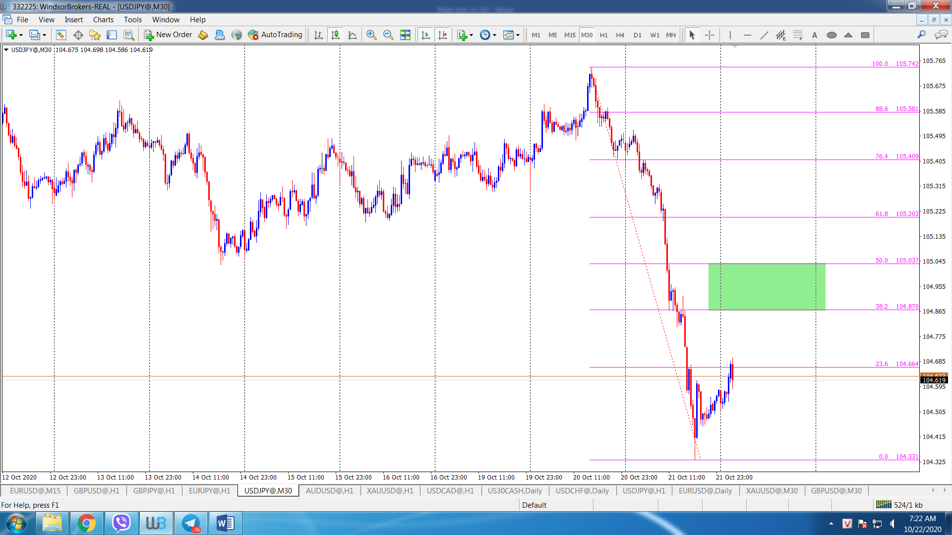Open the search magnifier icon
This screenshot has height=535, width=952.
tap(921, 35)
